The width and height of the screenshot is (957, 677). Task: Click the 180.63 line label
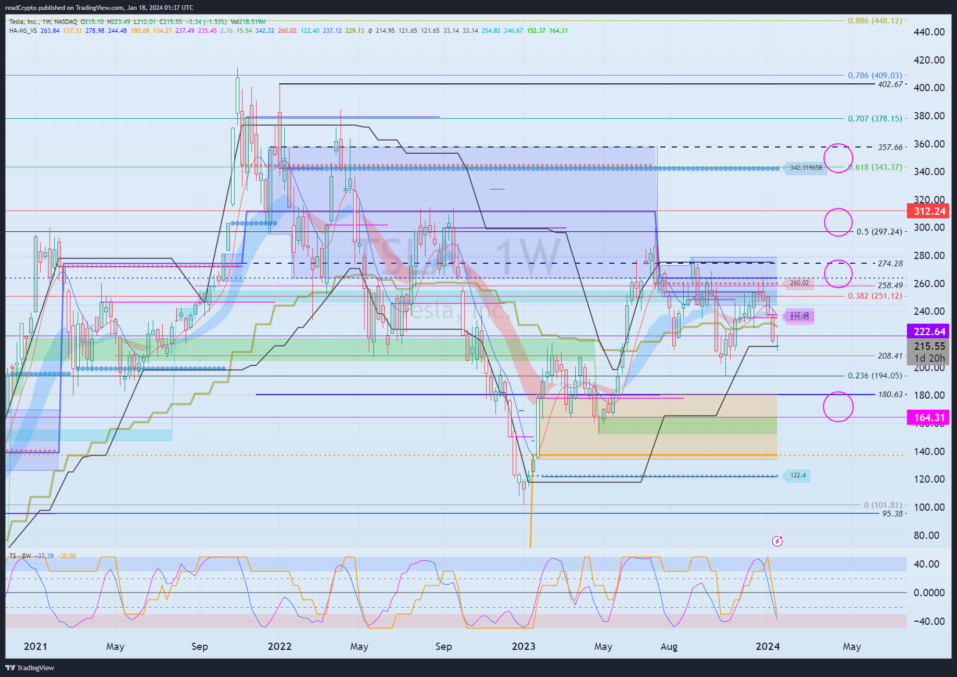pyautogui.click(x=890, y=395)
